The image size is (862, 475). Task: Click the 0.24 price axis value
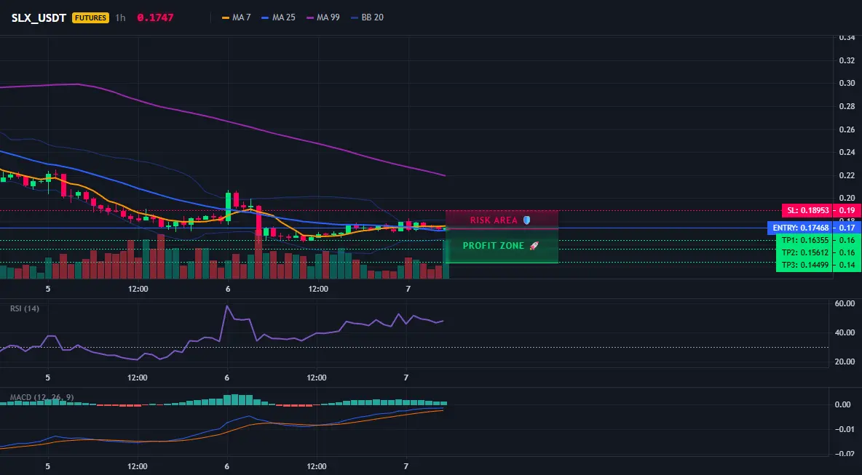[847, 152]
